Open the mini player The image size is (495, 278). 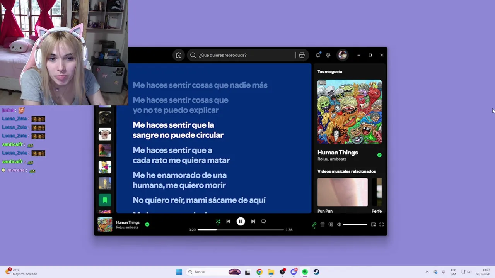373,225
